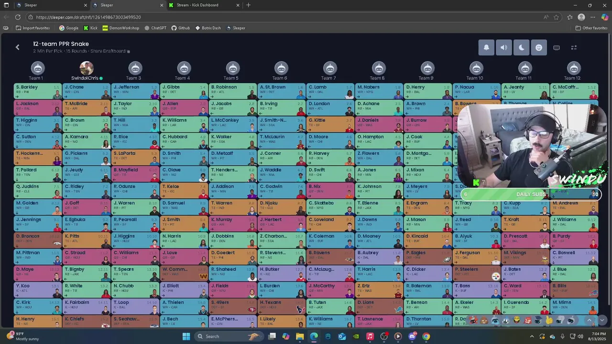
Task: Expand the Other favorites folder
Action: [591, 28]
